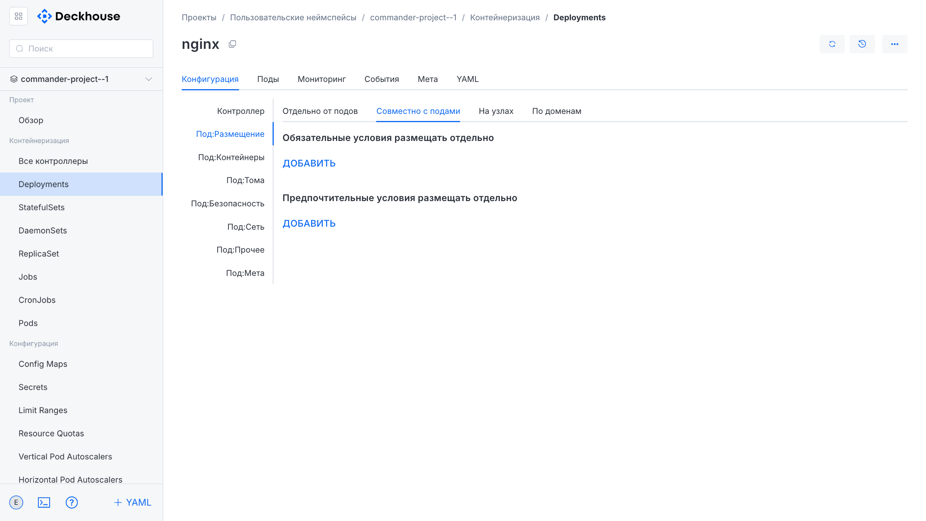Open the three-dots more actions menu
This screenshot has height=521, width=926.
894,44
